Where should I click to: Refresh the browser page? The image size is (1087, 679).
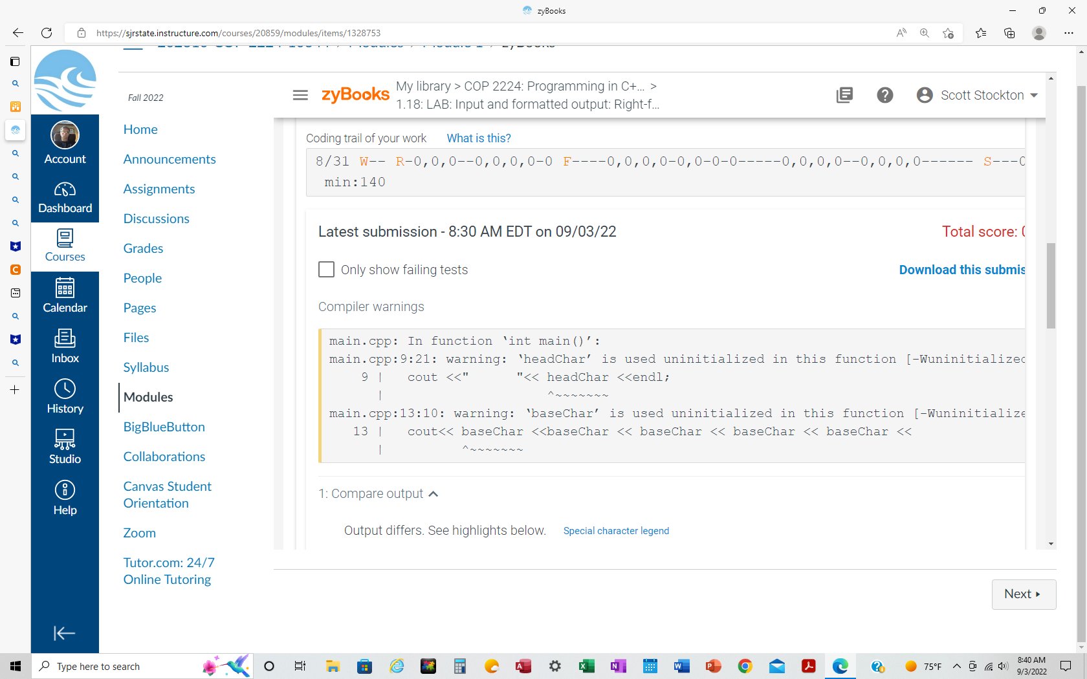[x=47, y=33]
